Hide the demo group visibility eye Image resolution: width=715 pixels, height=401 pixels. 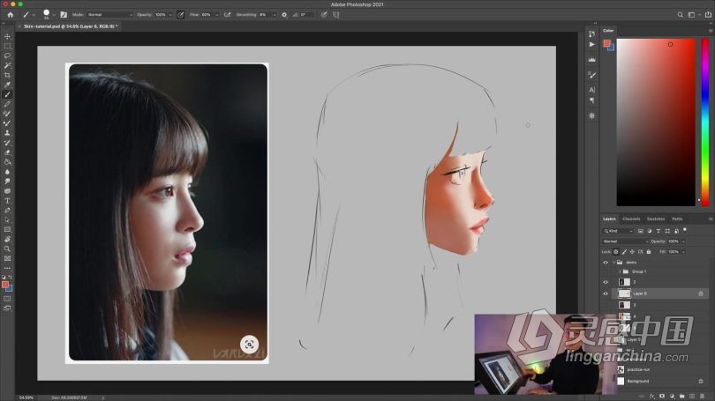coord(606,263)
